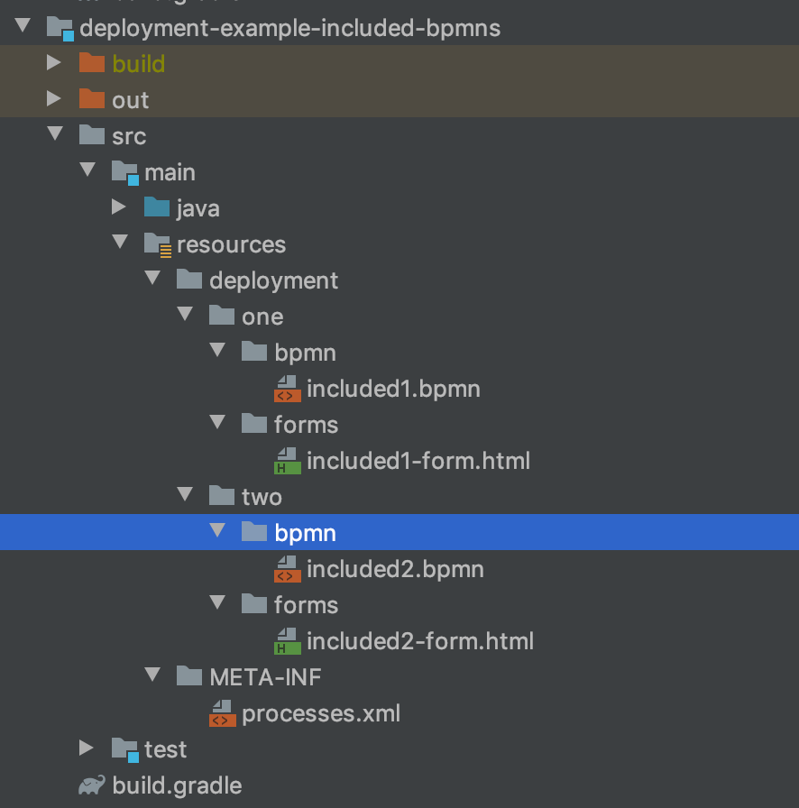The height and width of the screenshot is (808, 799).
Task: Click the blue java source folder icon
Action: [157, 208]
